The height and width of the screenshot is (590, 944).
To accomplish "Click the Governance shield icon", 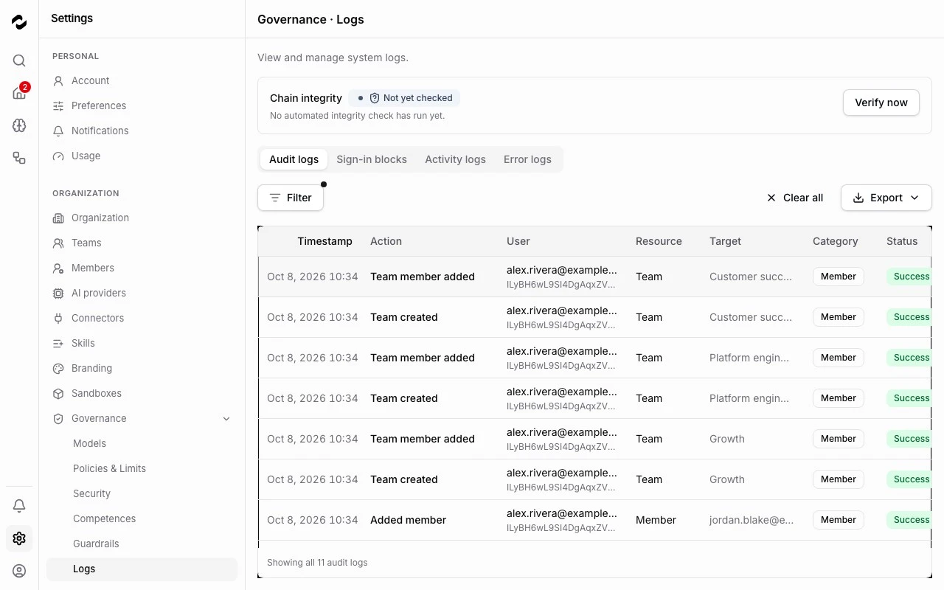I will [x=58, y=419].
